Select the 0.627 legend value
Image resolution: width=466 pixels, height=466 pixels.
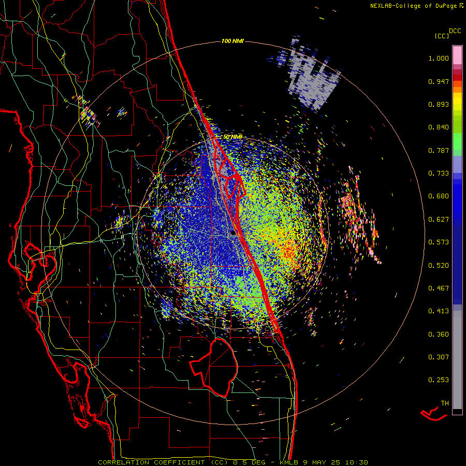tap(439, 220)
